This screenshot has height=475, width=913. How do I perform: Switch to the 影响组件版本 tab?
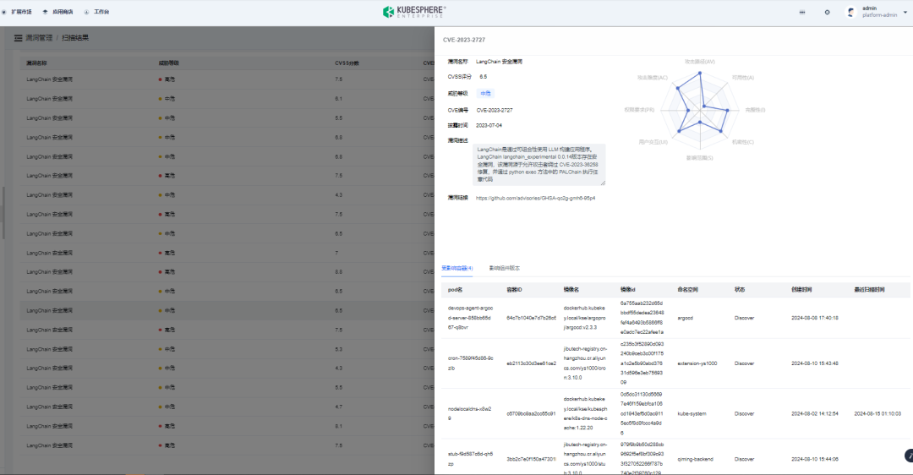pos(504,269)
